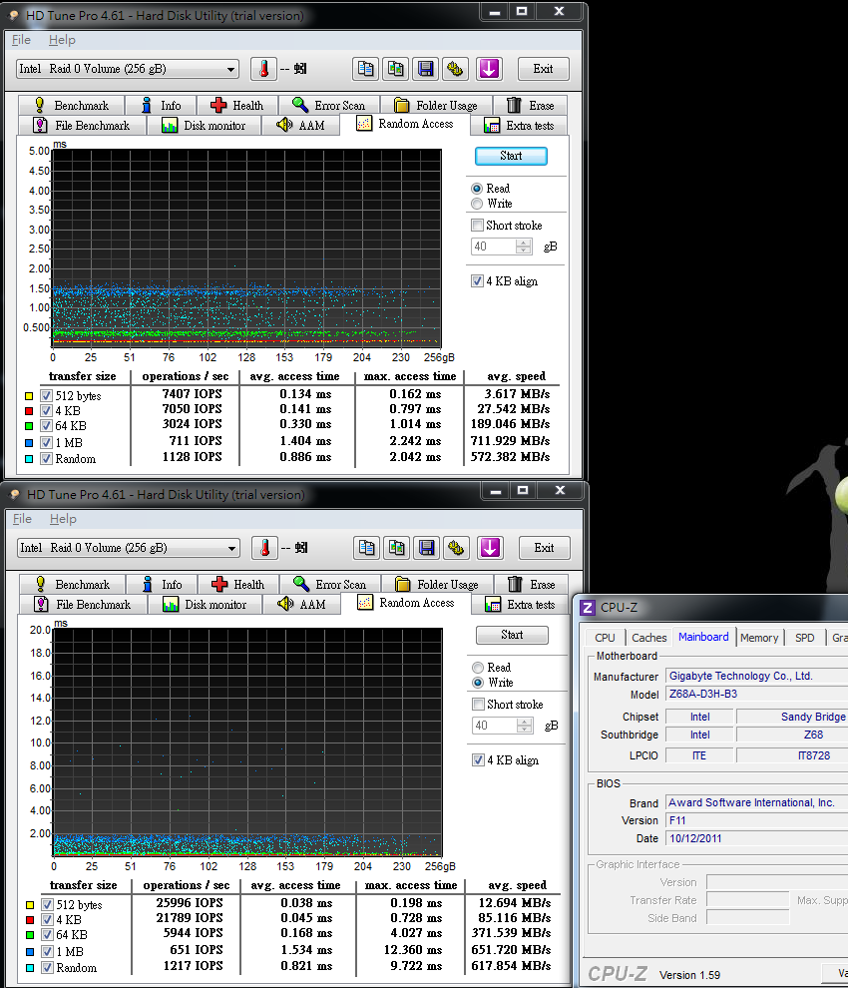Click the HD Tune title bar icon of upper window

pyautogui.click(x=14, y=16)
